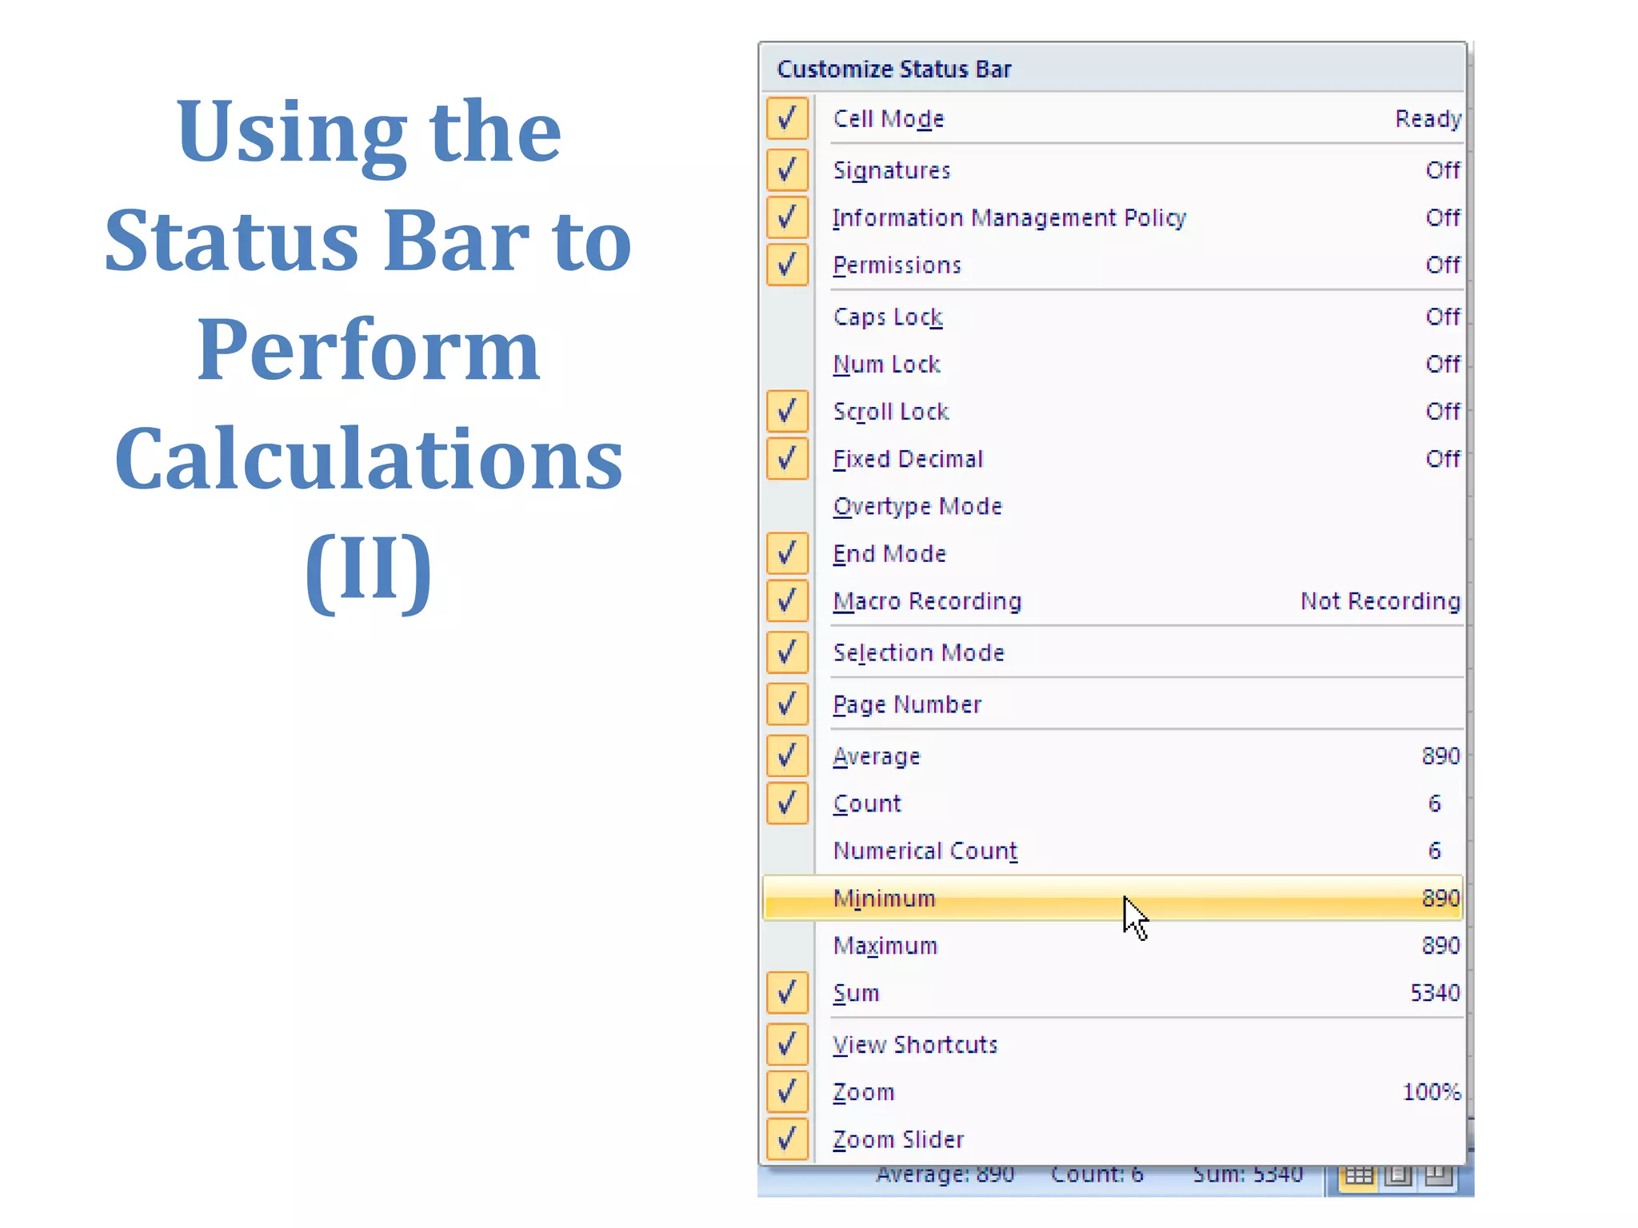The height and width of the screenshot is (1228, 1638).
Task: Uncheck the End Mode checkmark
Action: [x=787, y=553]
